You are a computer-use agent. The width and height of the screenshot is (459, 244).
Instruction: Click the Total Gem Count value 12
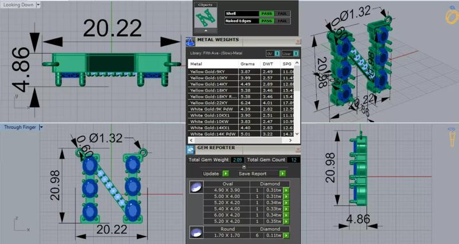tap(294, 160)
